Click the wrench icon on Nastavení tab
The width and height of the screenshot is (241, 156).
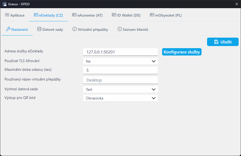coord(8,29)
